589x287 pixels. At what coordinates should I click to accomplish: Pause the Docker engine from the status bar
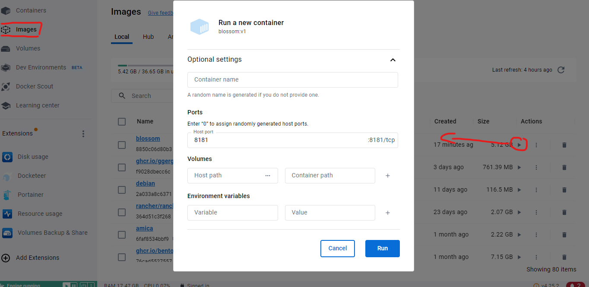(73, 285)
